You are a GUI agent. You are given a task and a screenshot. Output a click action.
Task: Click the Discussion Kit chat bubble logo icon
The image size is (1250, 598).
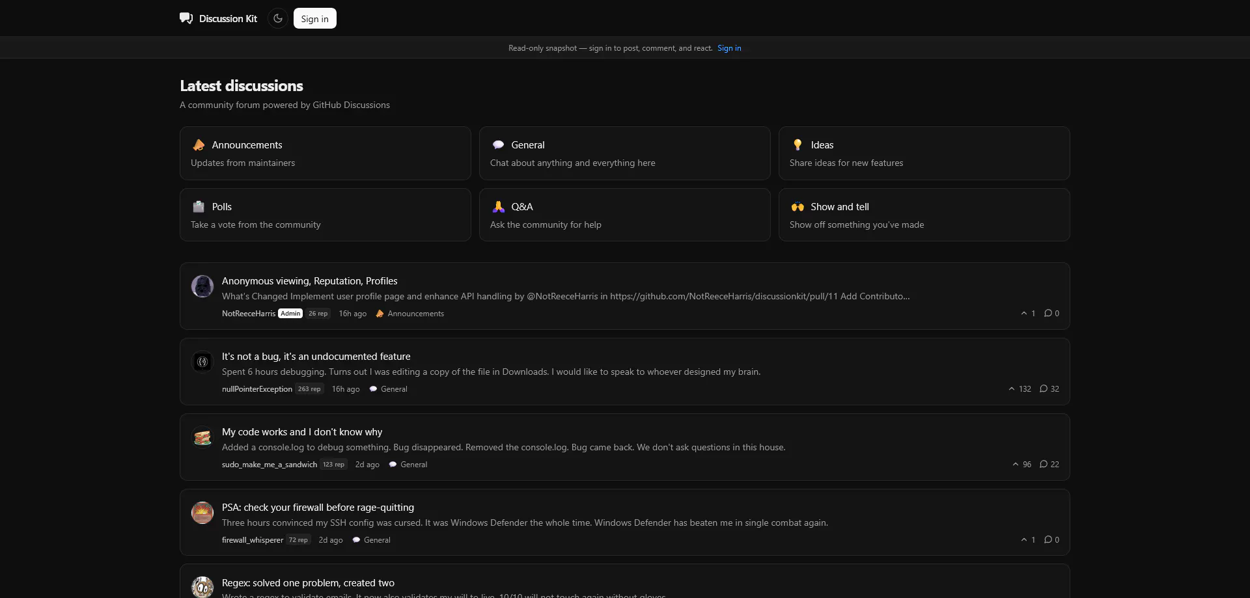point(186,18)
